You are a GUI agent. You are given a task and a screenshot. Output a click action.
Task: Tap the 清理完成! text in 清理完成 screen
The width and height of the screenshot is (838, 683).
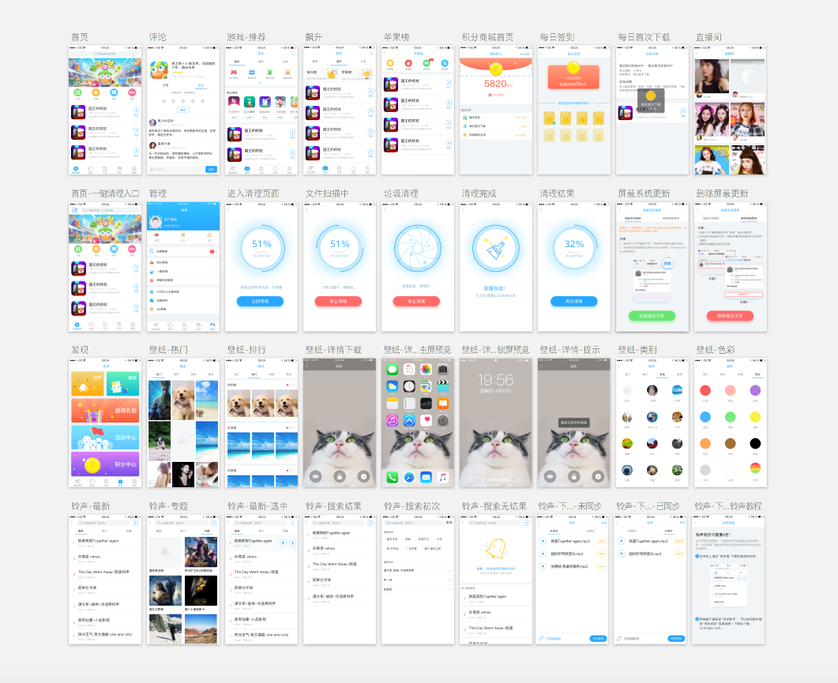coord(494,288)
